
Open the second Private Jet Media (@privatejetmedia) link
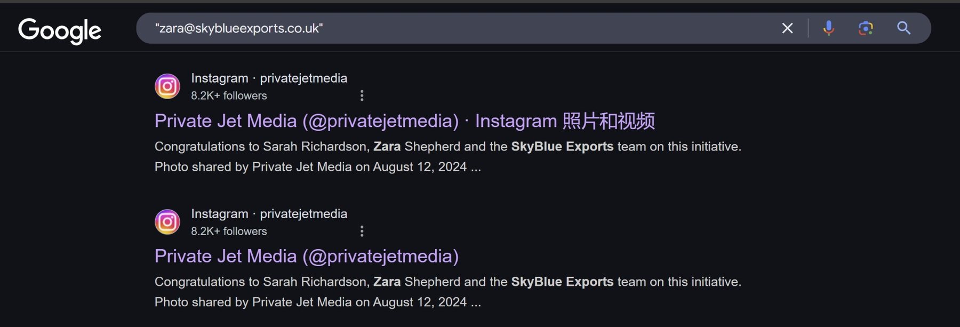(x=307, y=257)
